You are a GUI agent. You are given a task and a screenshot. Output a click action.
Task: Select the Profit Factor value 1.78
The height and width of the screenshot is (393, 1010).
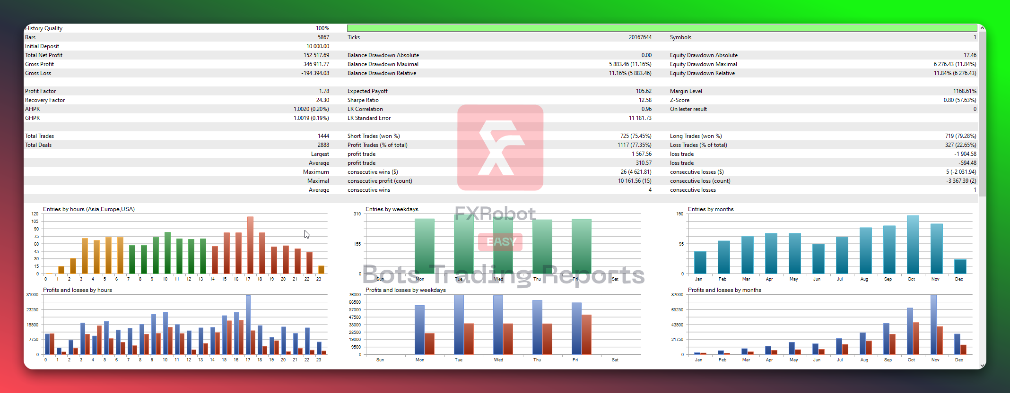(x=324, y=91)
